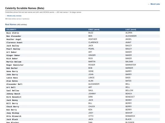Click the John Barry name

[12, 75]
